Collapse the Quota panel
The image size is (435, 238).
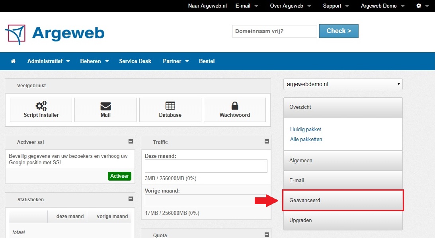point(267,235)
